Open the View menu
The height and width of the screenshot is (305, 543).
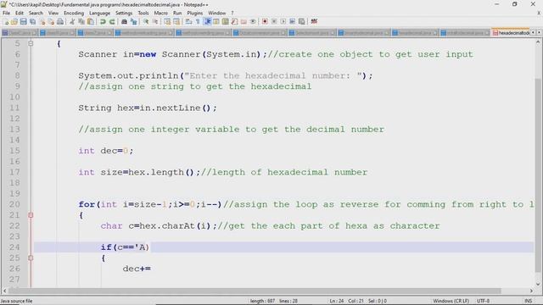point(53,14)
